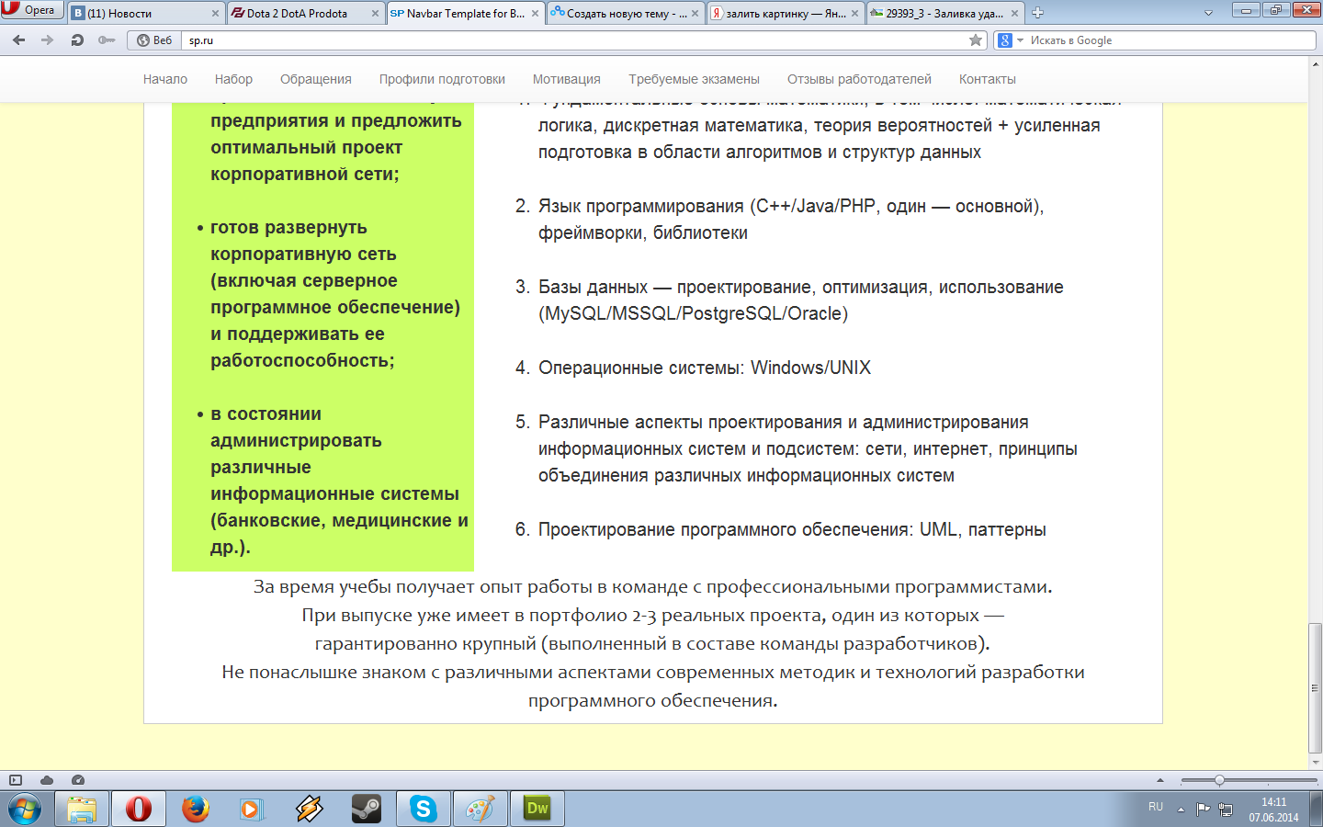Open Отзывы работодателей link

[859, 79]
